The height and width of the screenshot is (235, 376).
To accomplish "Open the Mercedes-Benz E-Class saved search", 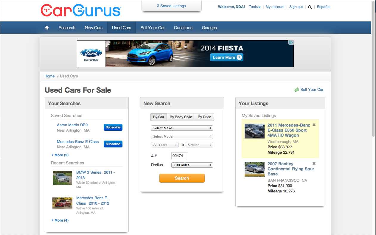I will pyautogui.click(x=78, y=142).
